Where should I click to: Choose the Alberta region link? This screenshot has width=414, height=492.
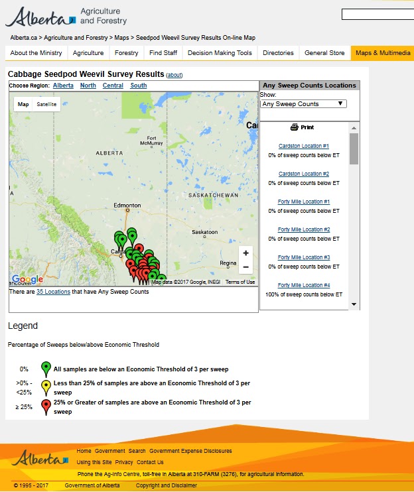63,86
